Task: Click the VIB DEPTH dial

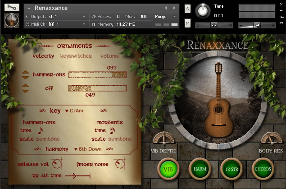Action: coord(164,138)
